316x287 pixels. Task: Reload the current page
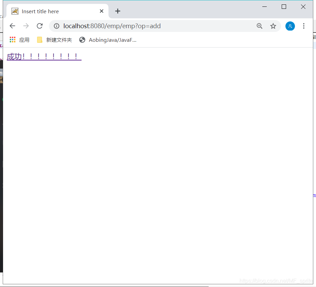coord(40,26)
